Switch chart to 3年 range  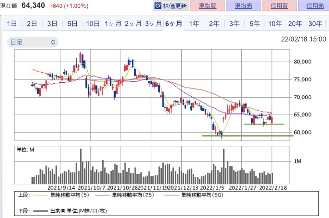(x=234, y=24)
